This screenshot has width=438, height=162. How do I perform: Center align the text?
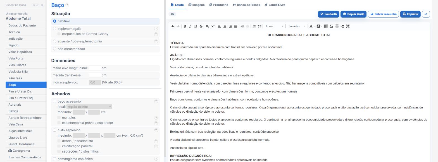coord(225,26)
